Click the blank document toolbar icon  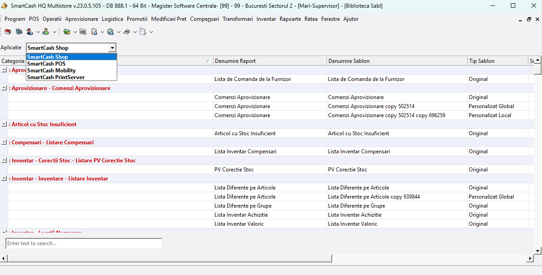(143, 32)
